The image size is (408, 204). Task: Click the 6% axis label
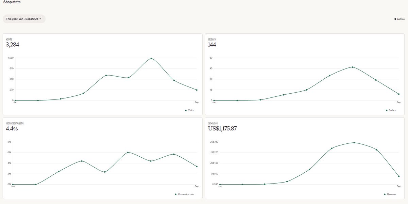pos(10,152)
